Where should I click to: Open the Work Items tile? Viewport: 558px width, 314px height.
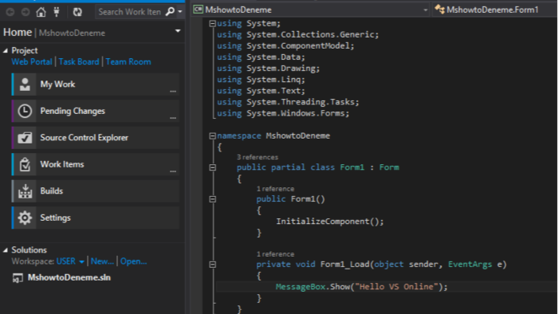[x=96, y=164]
